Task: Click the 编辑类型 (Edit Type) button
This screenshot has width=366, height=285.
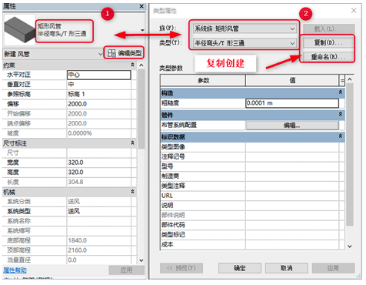Action: pos(125,53)
